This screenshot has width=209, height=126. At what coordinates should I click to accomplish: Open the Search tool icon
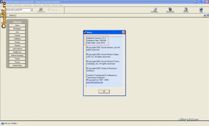[x=186, y=10]
